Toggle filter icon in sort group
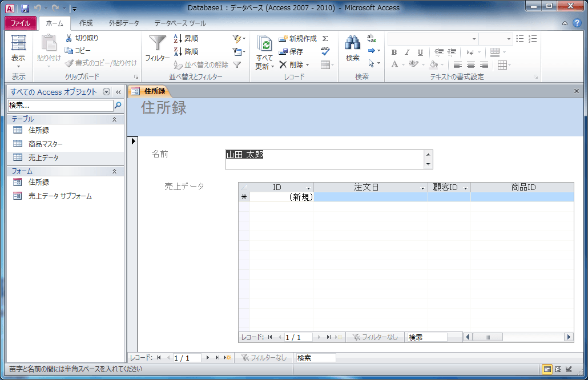The height and width of the screenshot is (380, 588). (237, 65)
